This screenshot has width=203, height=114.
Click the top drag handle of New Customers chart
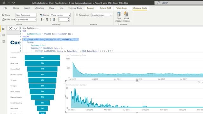137,81
